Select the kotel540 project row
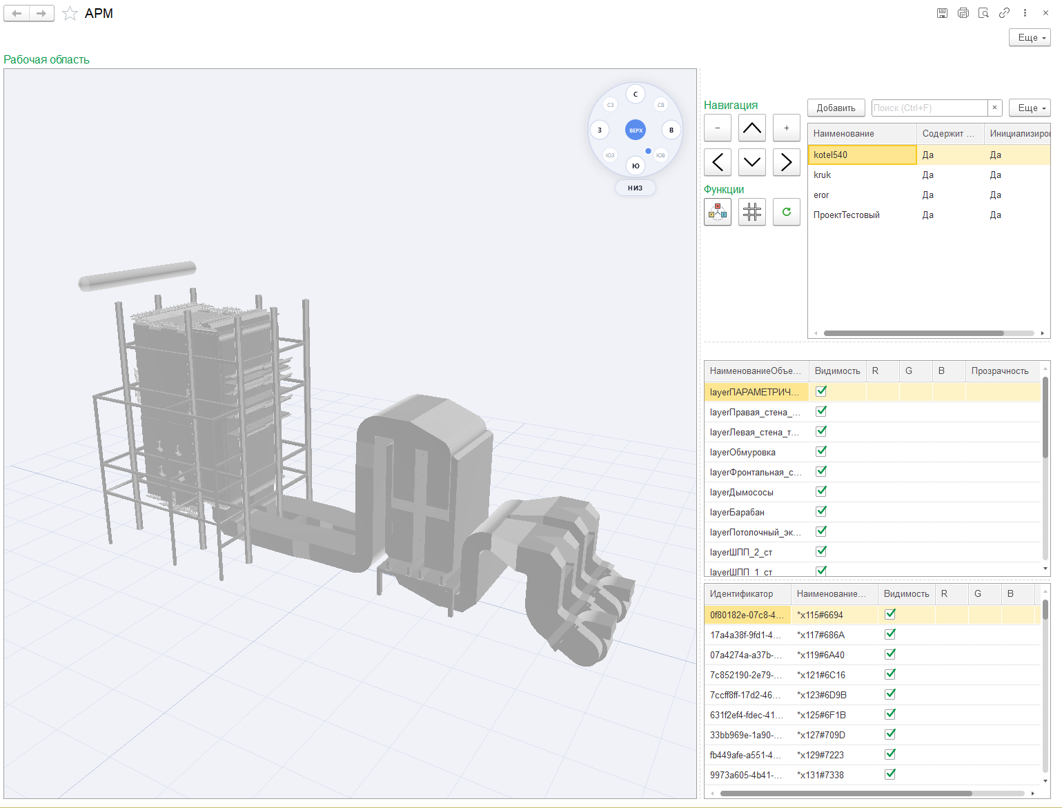This screenshot has width=1062, height=808. point(929,155)
